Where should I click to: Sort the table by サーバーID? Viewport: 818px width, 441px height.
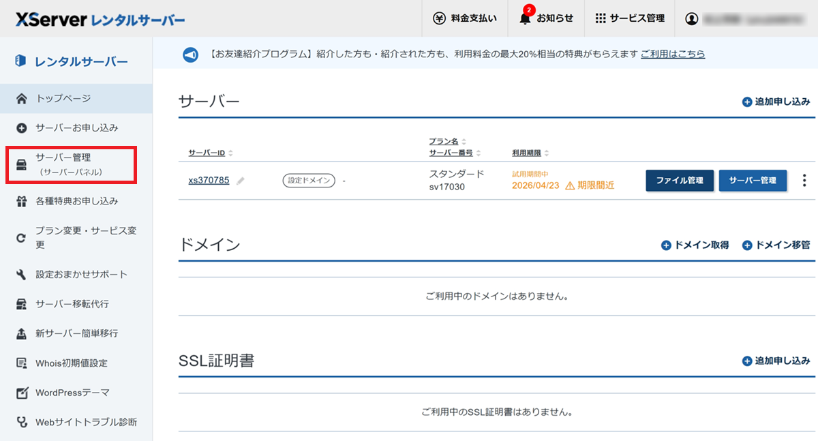[x=211, y=153]
